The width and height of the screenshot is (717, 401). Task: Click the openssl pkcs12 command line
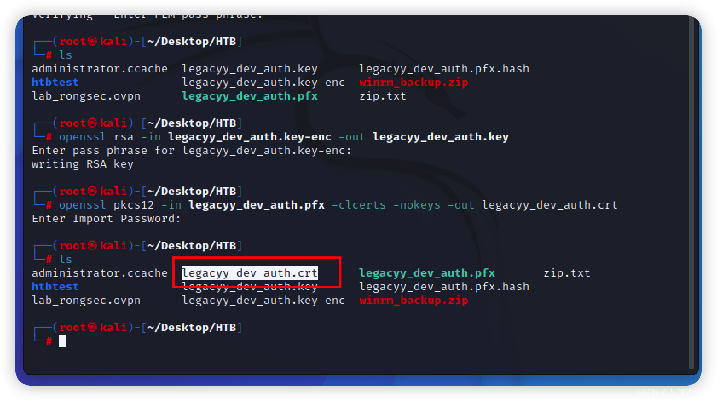click(338, 205)
